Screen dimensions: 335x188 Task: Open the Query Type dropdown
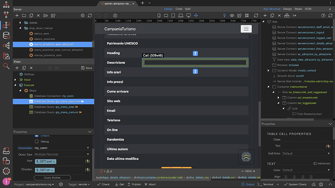(62, 154)
